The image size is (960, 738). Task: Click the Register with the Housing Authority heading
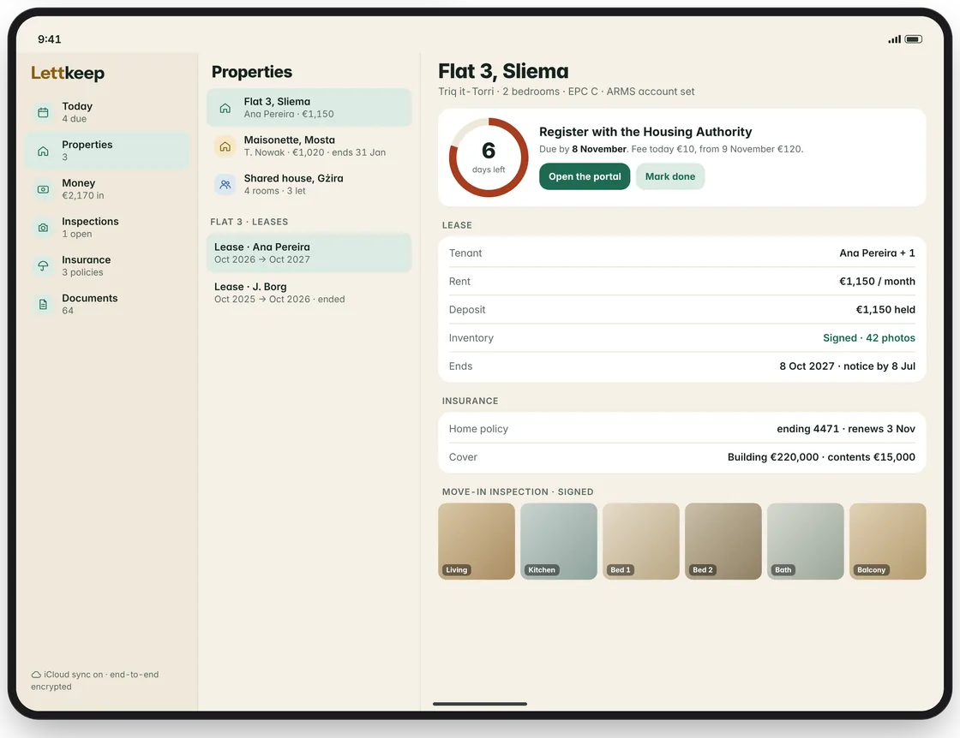point(645,132)
